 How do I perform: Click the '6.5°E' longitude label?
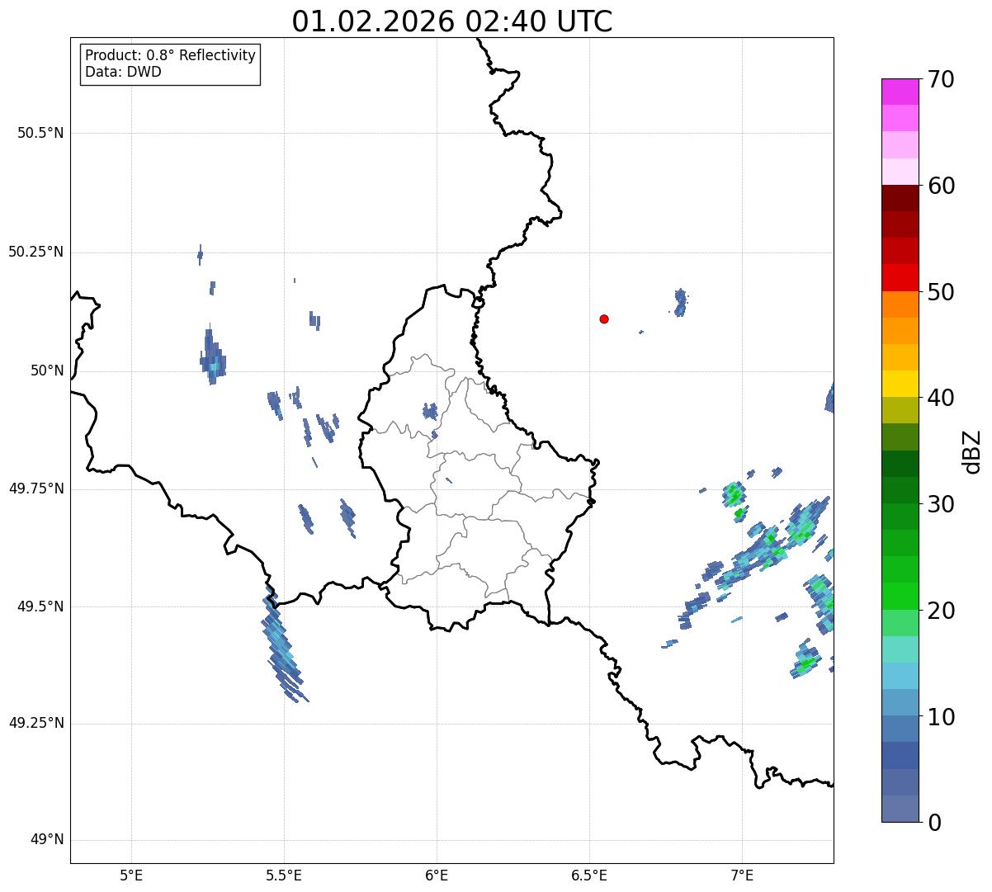tap(589, 875)
